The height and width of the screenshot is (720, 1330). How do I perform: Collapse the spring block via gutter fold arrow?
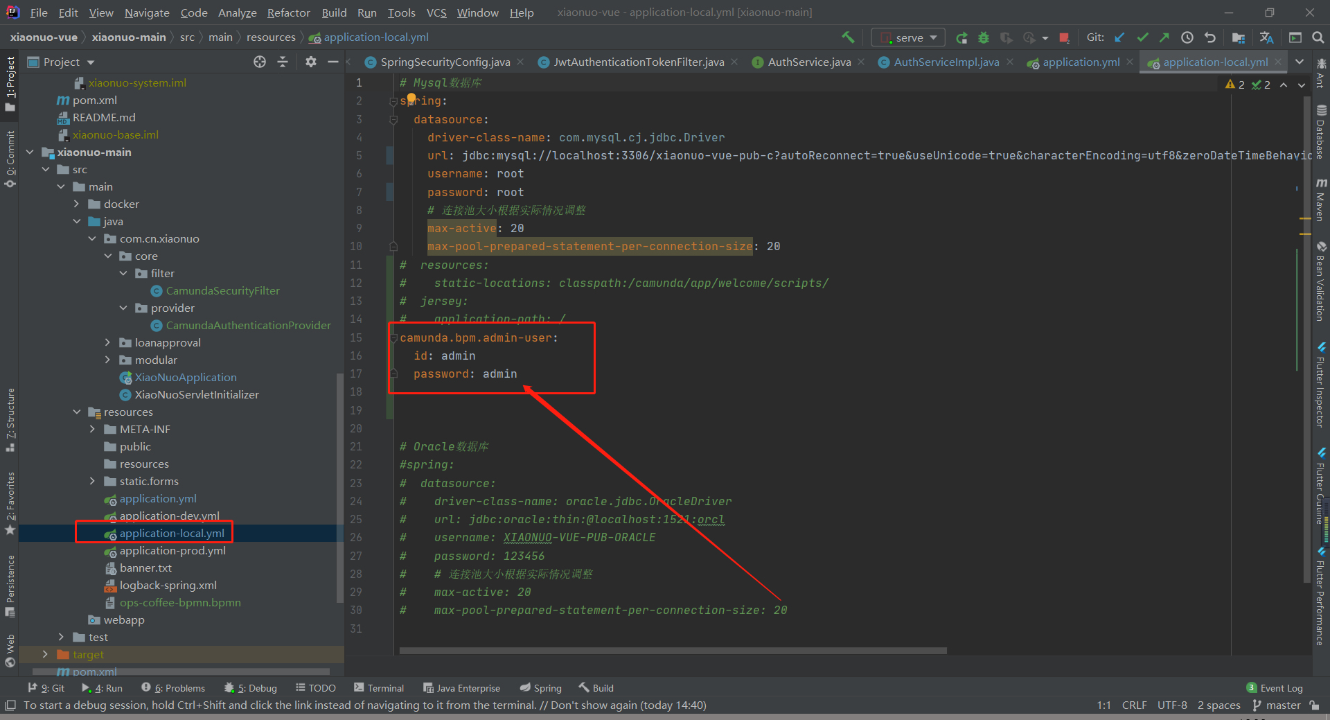click(x=393, y=100)
